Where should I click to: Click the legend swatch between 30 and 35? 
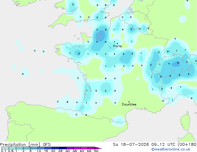(x=70, y=148)
